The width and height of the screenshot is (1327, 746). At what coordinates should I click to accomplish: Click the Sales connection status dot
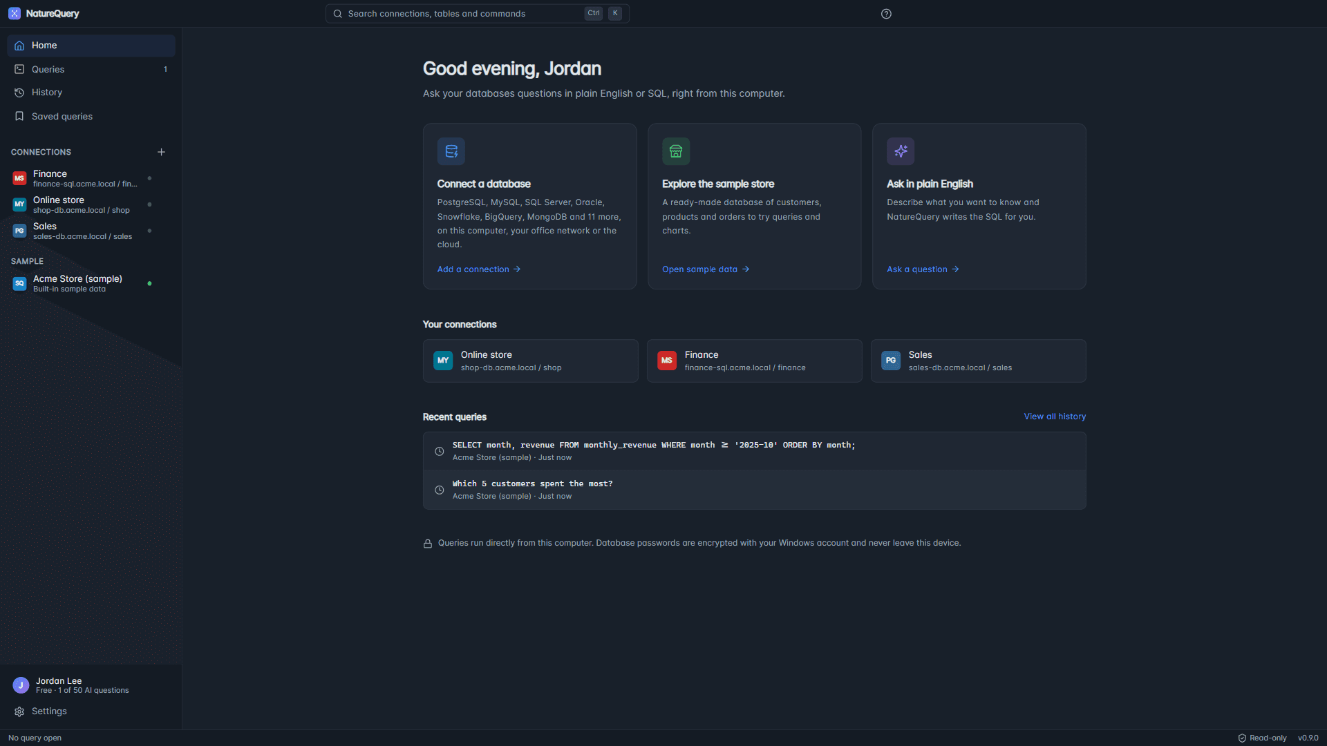[149, 231]
